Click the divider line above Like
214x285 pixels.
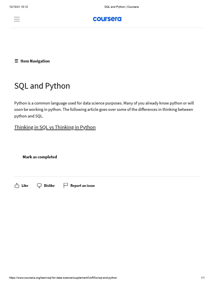(x=107, y=176)
